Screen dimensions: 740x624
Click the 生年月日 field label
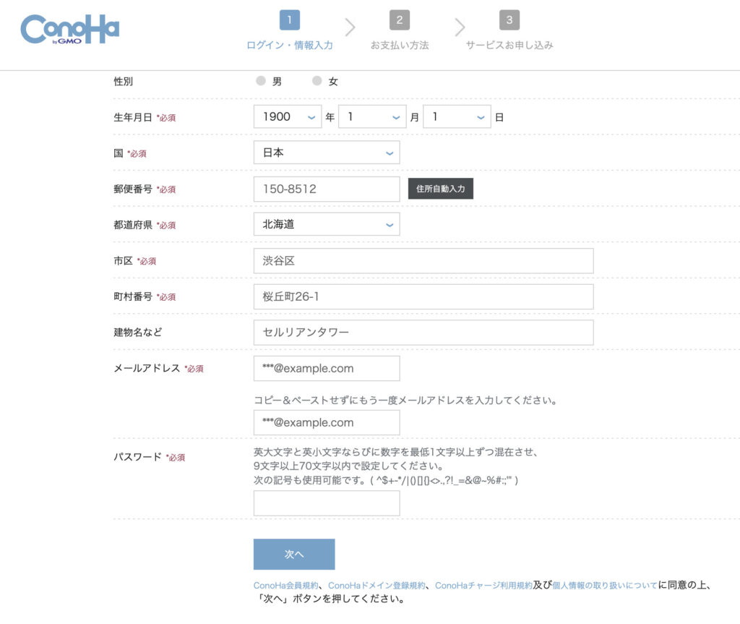[133, 117]
